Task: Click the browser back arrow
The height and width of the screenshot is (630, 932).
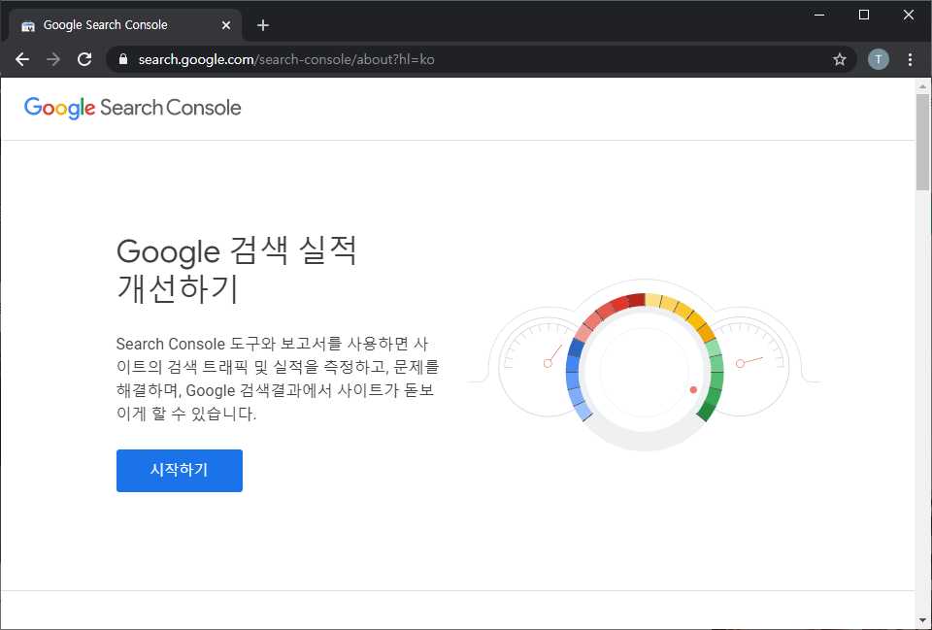Action: 22,59
